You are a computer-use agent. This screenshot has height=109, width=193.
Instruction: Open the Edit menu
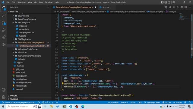13,2
